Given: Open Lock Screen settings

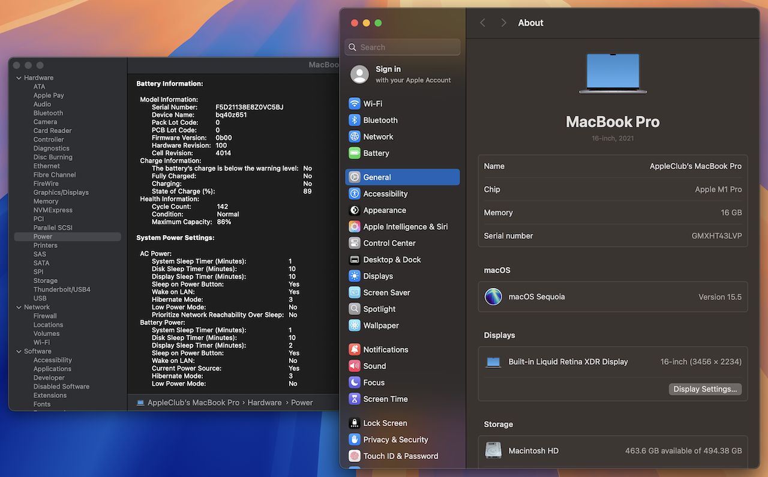Looking at the screenshot, I should (x=403, y=423).
